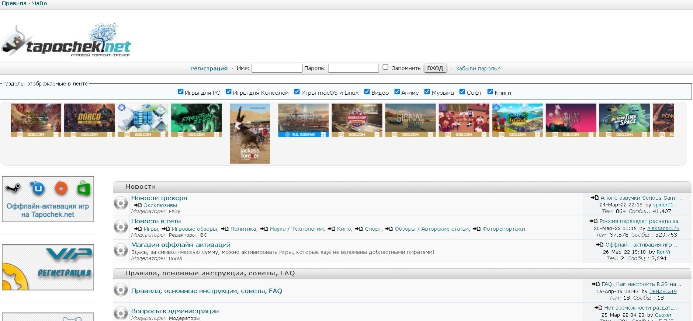Click status icon beside Магазин оффлайн-активаций
The width and height of the screenshot is (693, 321).
click(121, 250)
